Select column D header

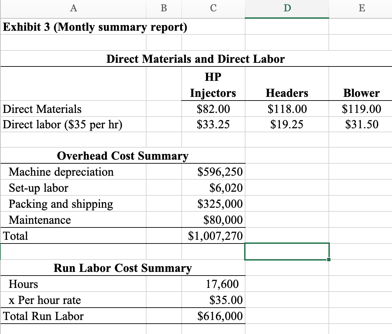coord(287,9)
